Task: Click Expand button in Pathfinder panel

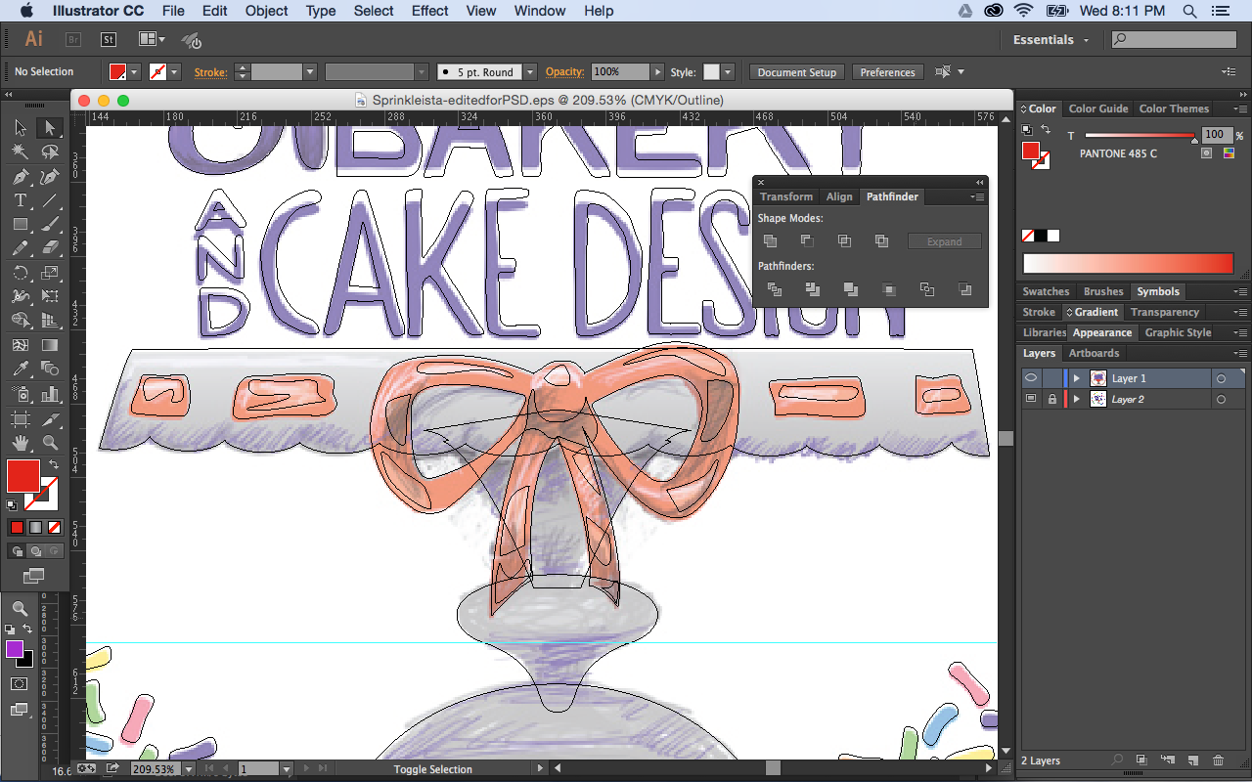Action: (944, 241)
